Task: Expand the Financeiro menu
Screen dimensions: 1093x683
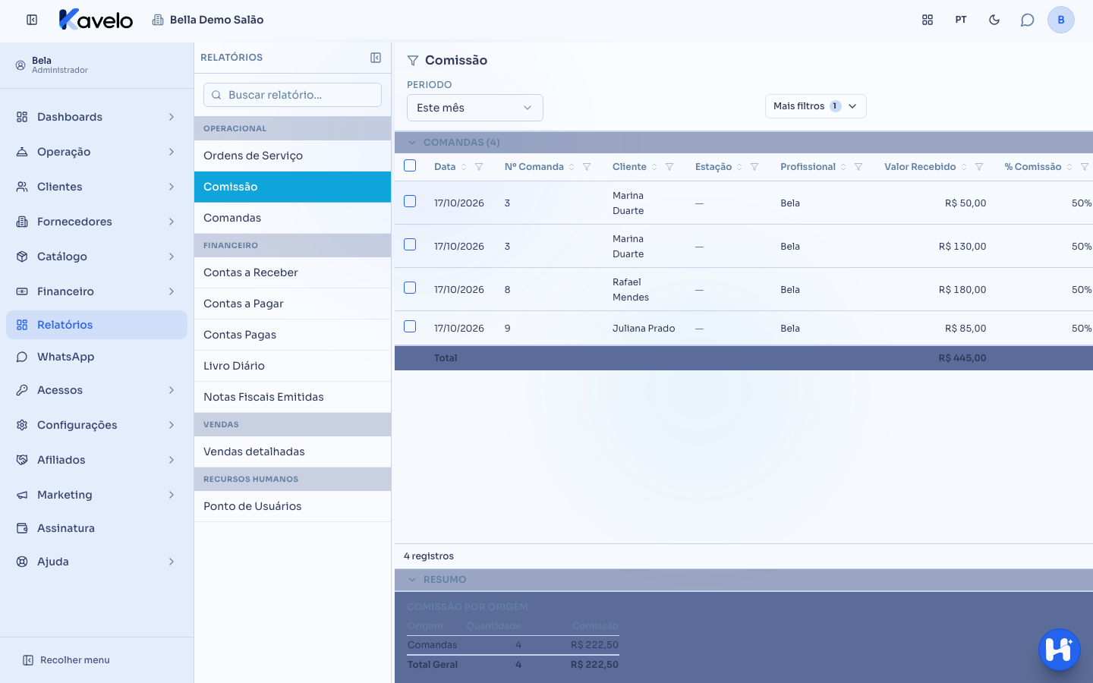Action: [x=96, y=291]
